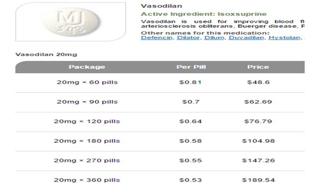Click the Per Pill column header
333x196 pixels.
[x=191, y=67]
